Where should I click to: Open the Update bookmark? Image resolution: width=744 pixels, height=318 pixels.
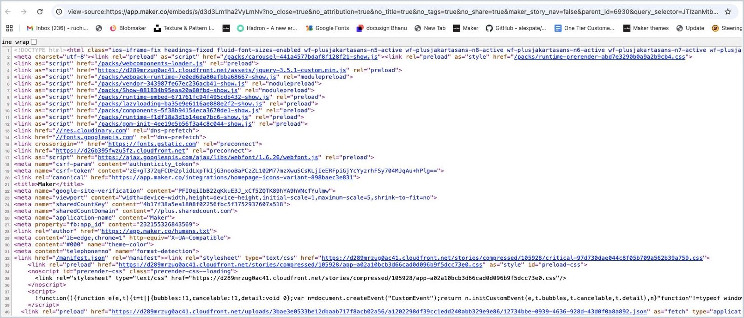[690, 28]
